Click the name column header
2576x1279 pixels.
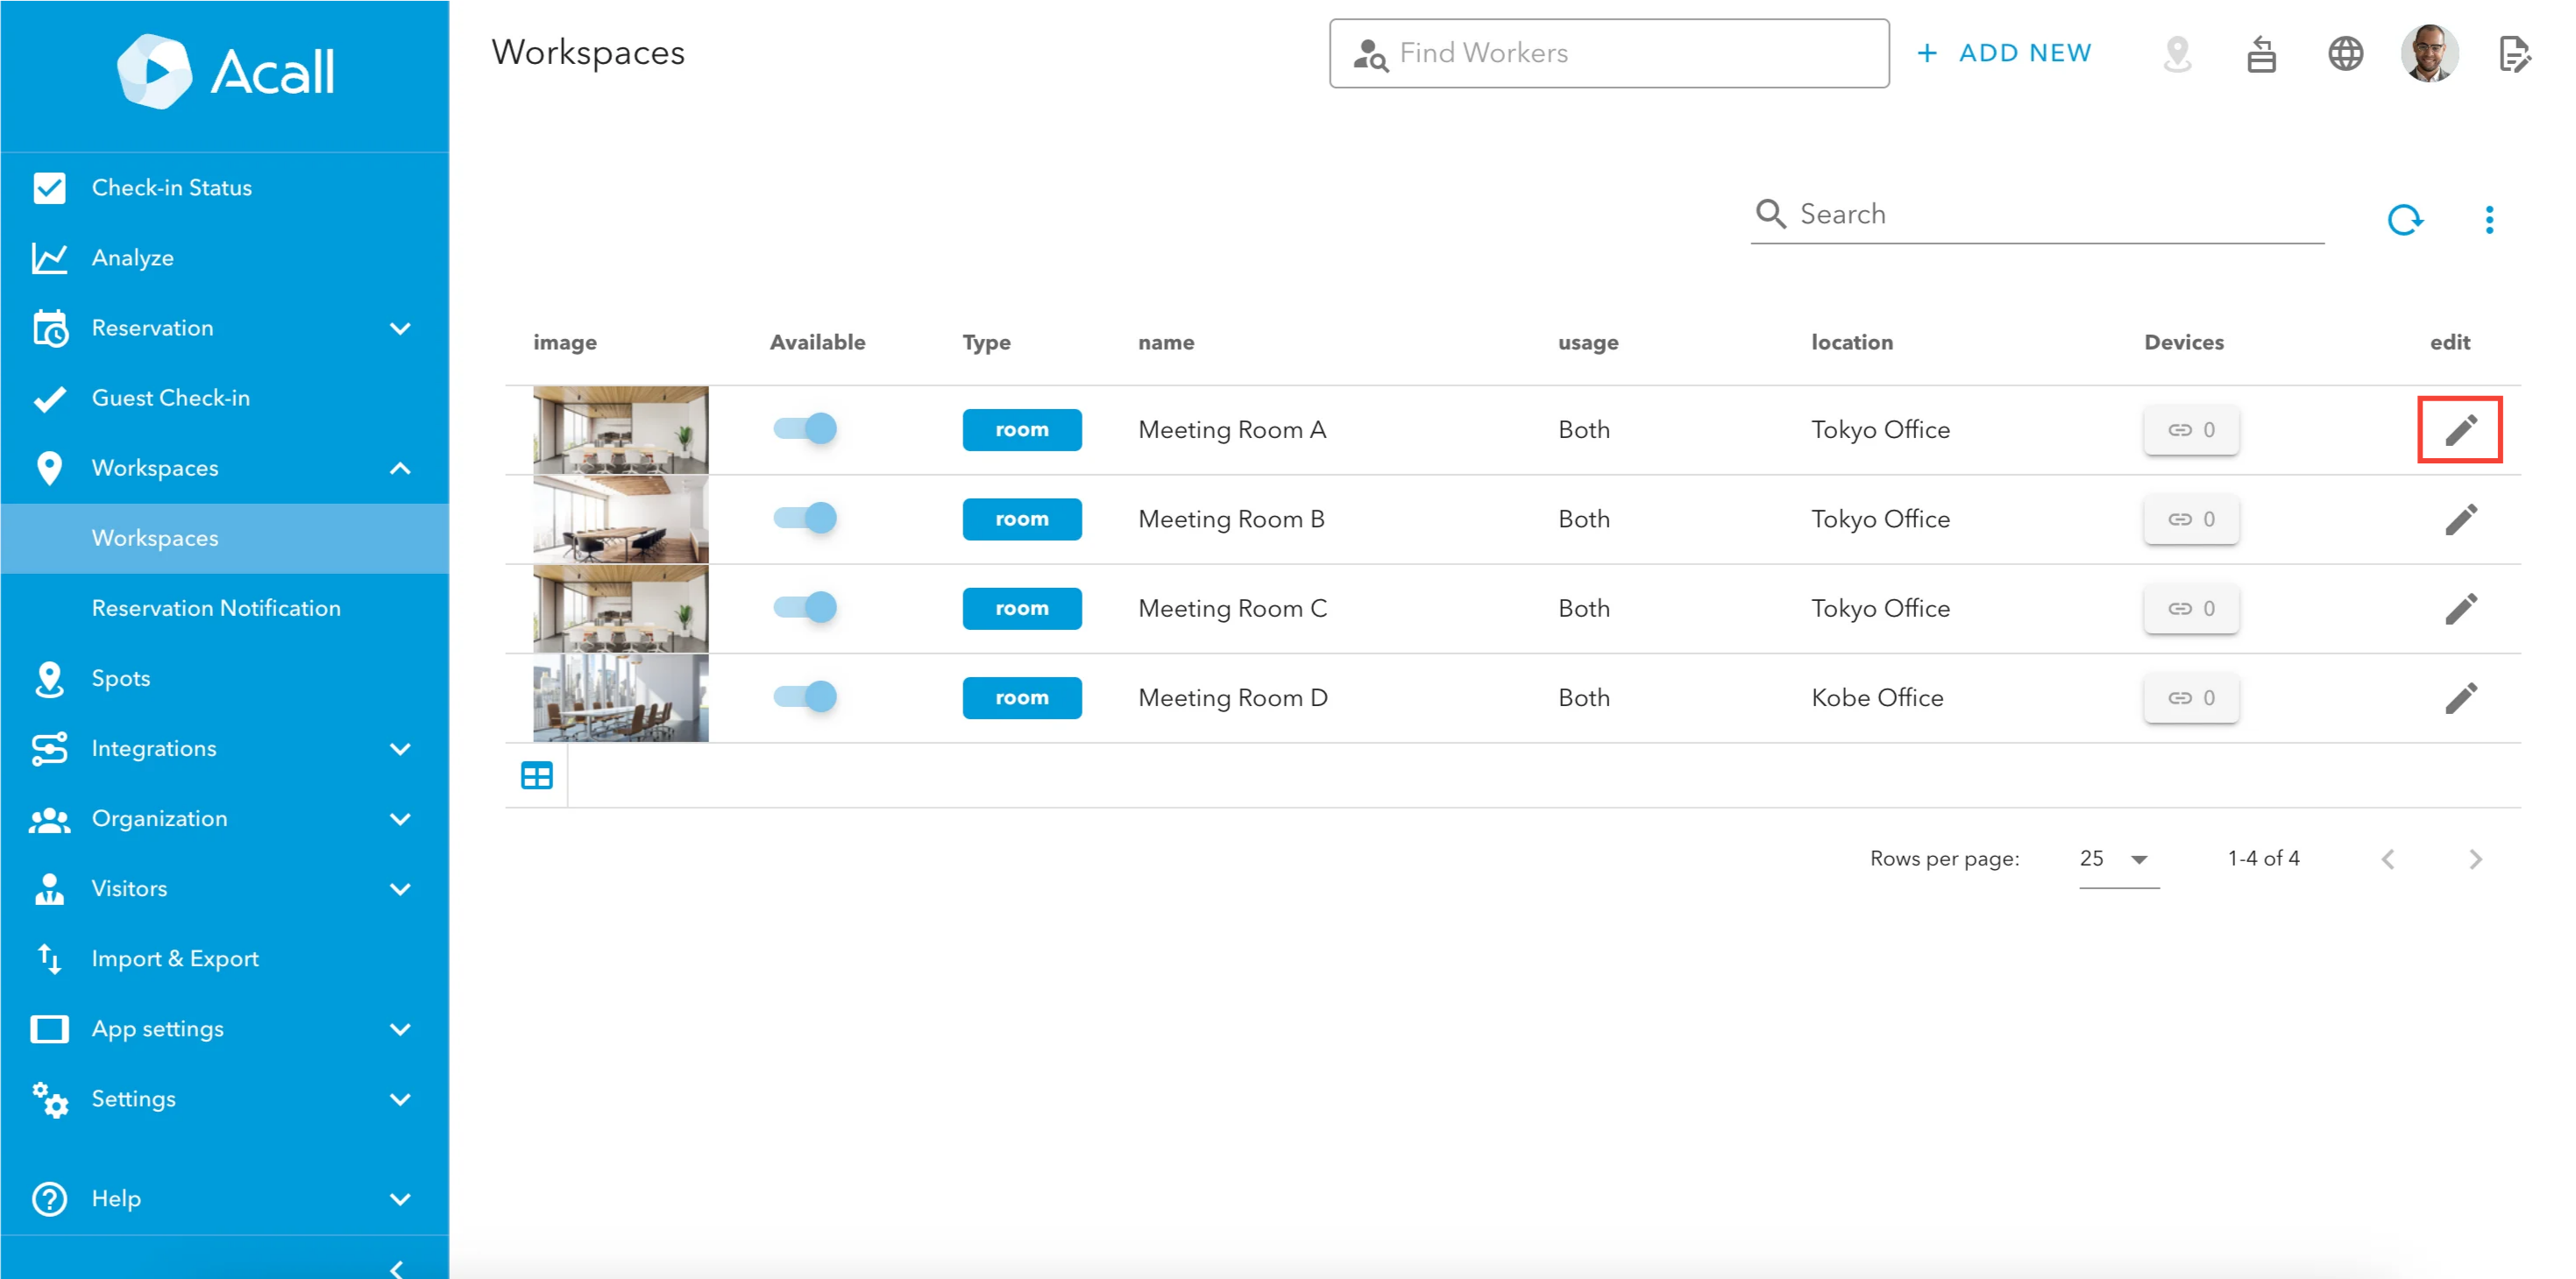[x=1165, y=343]
